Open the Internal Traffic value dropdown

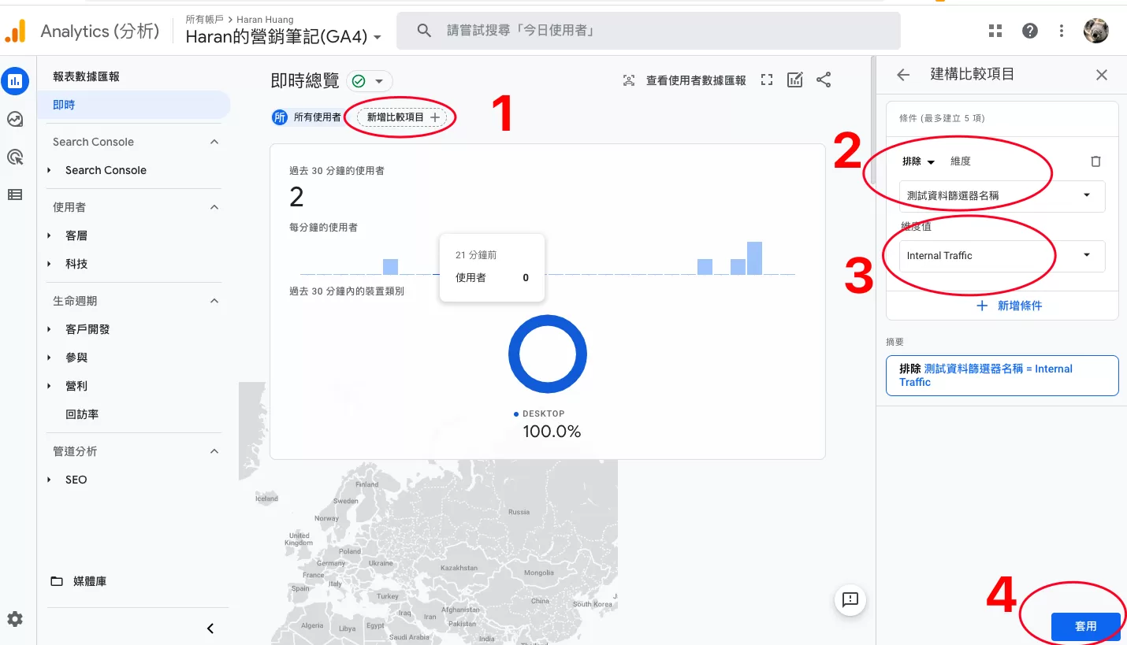[1002, 256]
